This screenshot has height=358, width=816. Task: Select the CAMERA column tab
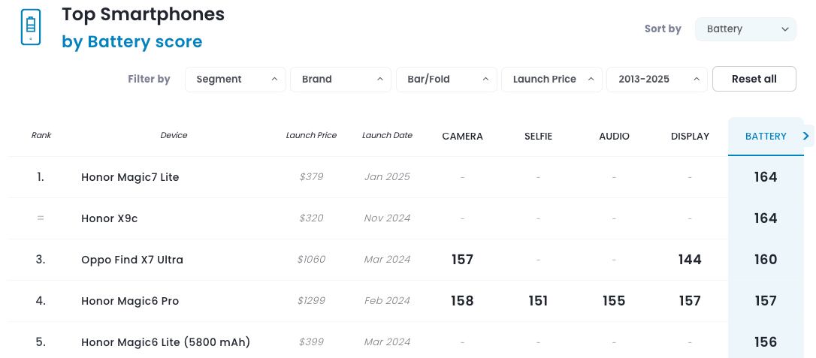pos(462,137)
